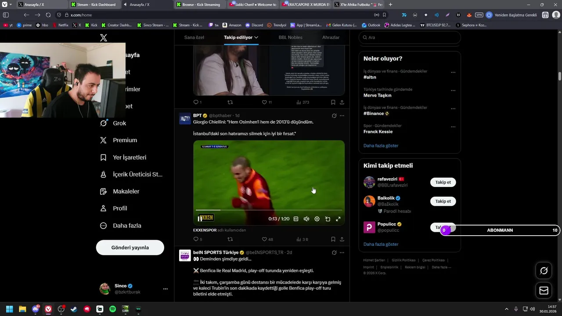Open Windows Start menu
This screenshot has height=316, width=562.
(9, 309)
